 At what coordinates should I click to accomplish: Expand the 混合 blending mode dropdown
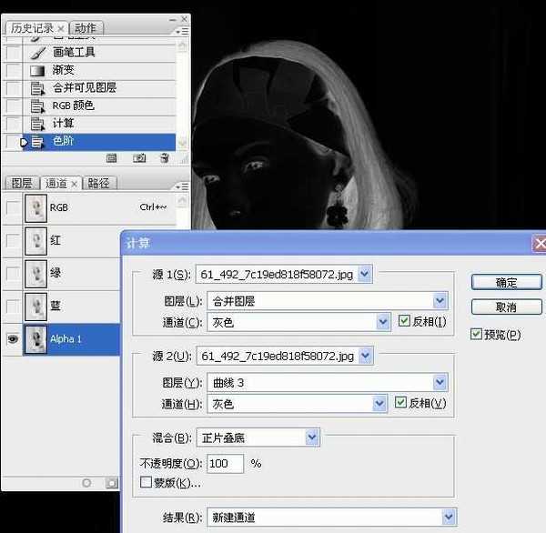click(312, 437)
